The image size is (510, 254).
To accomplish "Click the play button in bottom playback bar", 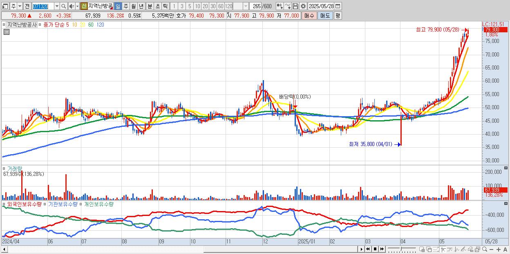I will tap(362, 249).
